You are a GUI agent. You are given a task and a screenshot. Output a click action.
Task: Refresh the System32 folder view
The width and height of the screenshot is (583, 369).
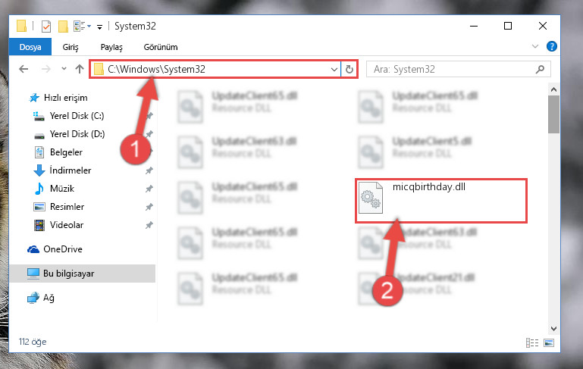[x=349, y=69]
